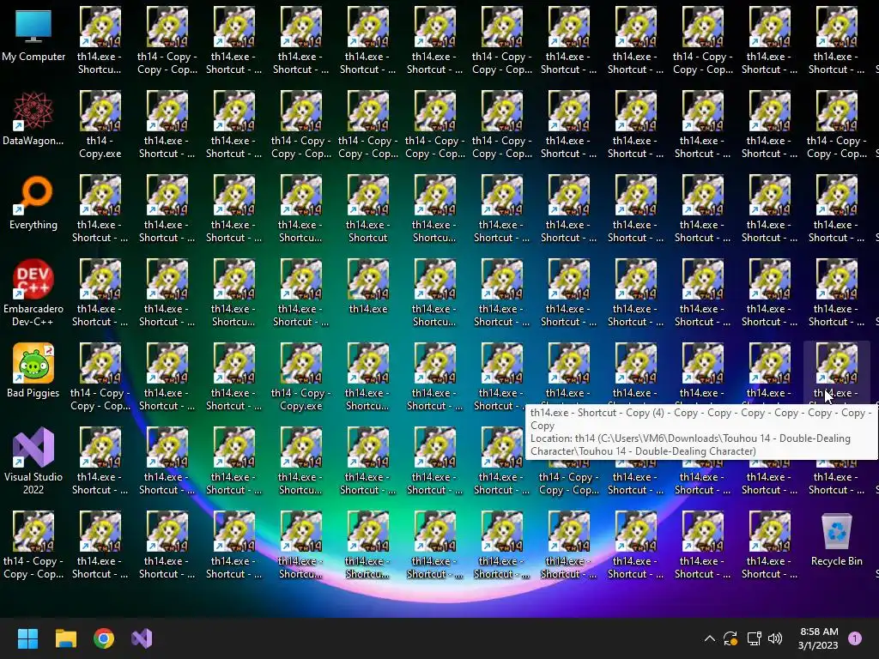The height and width of the screenshot is (659, 879).
Task: Select the Embarcadero Dev-C++ icon
Action: tap(33, 293)
